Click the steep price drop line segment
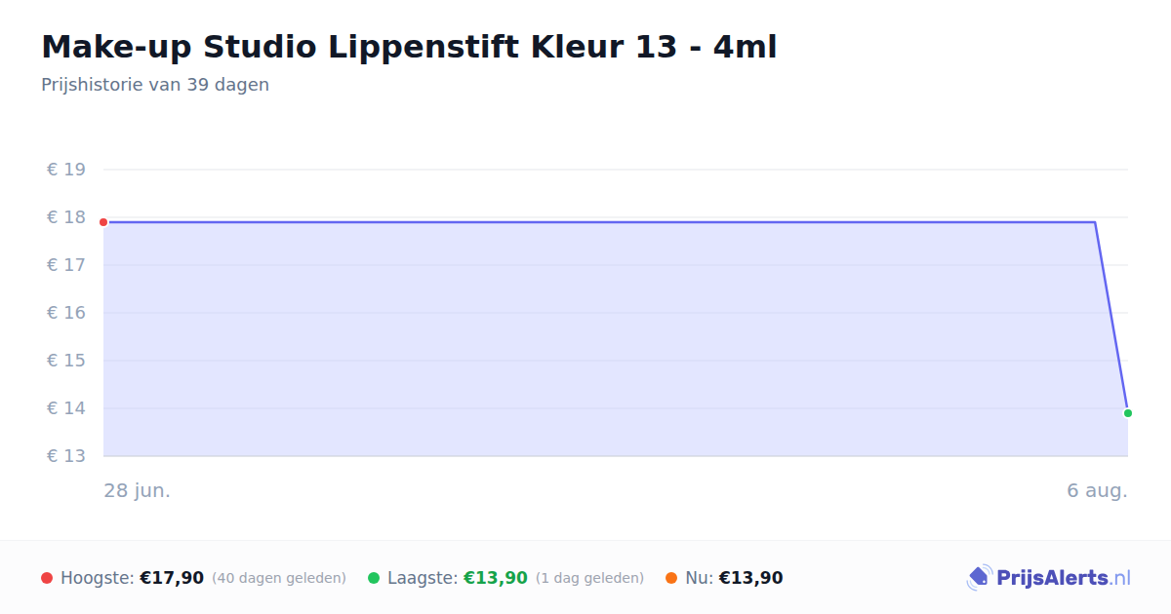The width and height of the screenshot is (1171, 614). pos(1111,318)
